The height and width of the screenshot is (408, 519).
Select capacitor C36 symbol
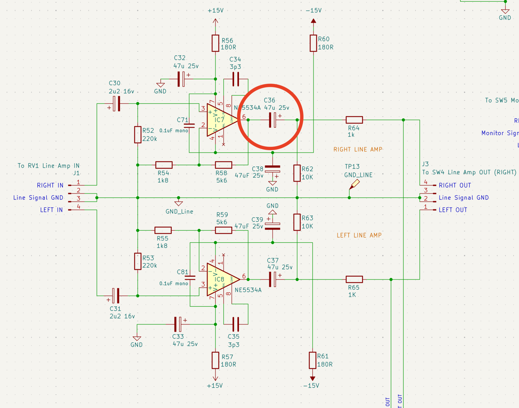[x=272, y=120]
